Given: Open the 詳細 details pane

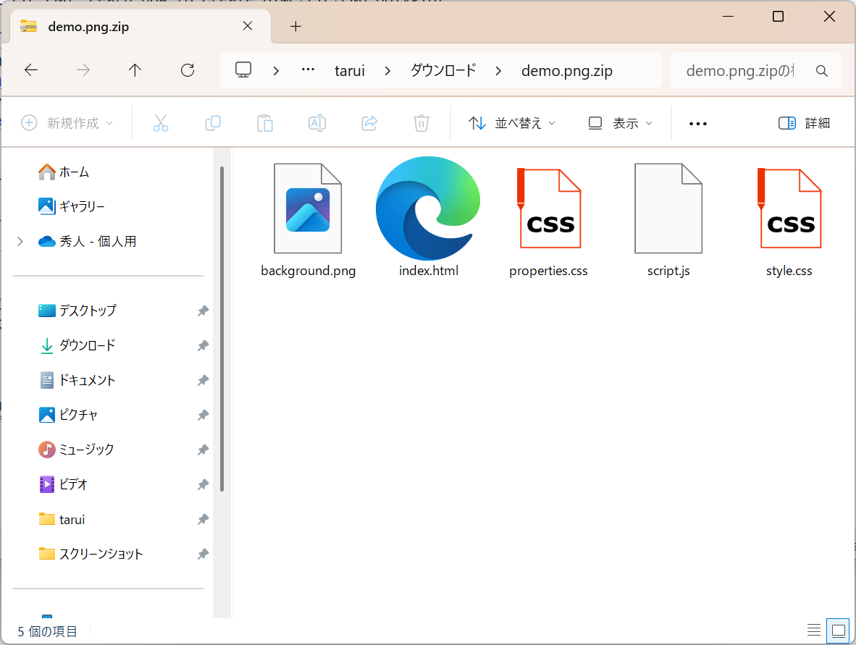Looking at the screenshot, I should pyautogui.click(x=804, y=123).
